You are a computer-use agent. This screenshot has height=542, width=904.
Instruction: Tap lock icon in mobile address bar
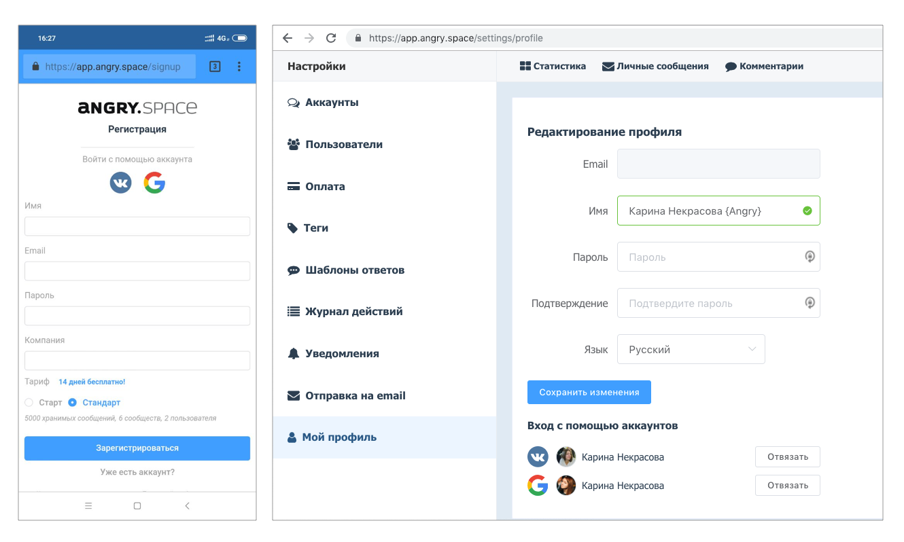pyautogui.click(x=36, y=67)
